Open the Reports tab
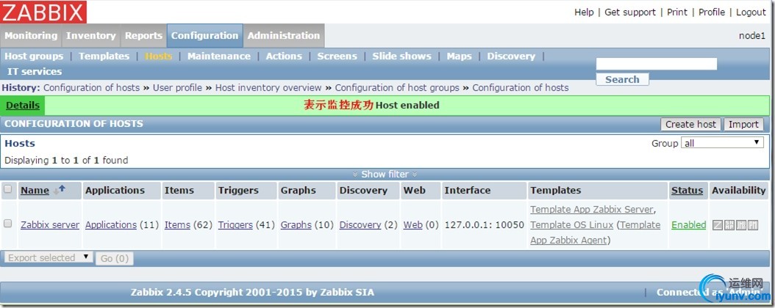This screenshot has height=308, width=775. (143, 35)
